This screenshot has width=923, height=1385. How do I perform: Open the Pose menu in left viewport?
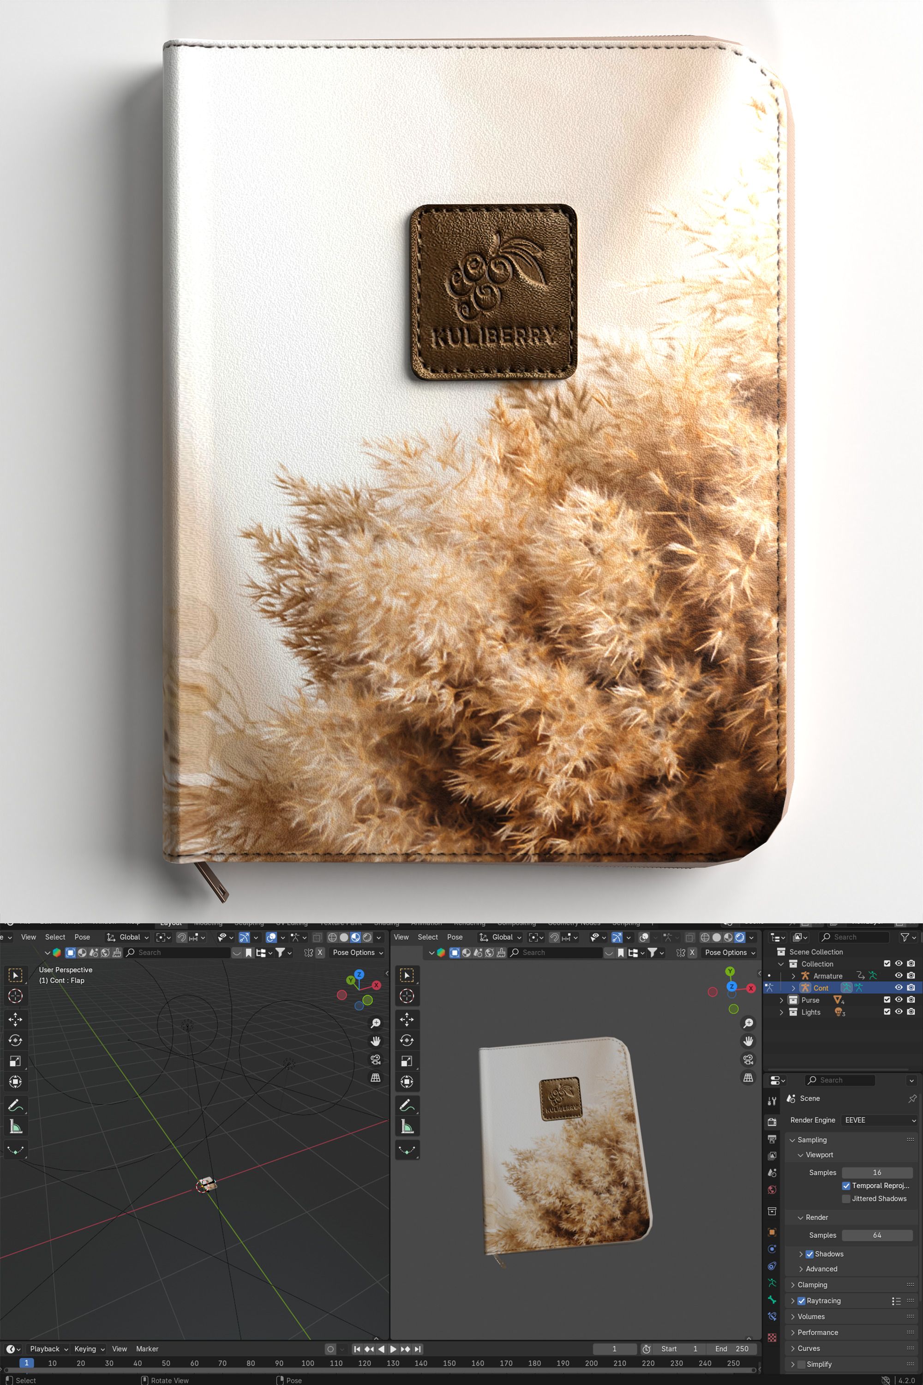point(82,937)
